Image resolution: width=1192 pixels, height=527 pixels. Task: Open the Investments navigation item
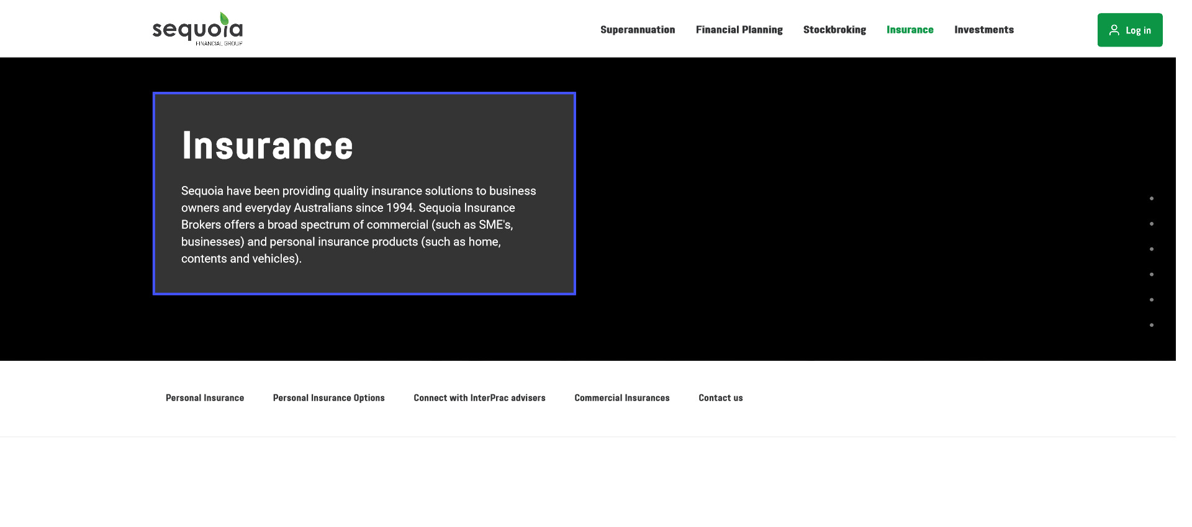983,30
